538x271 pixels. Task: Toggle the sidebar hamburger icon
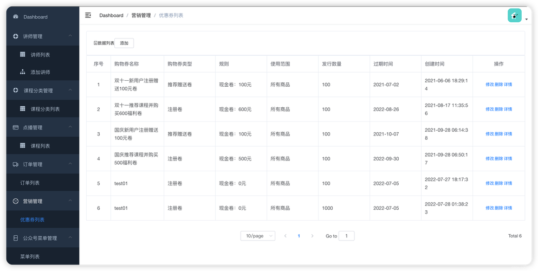(x=88, y=15)
